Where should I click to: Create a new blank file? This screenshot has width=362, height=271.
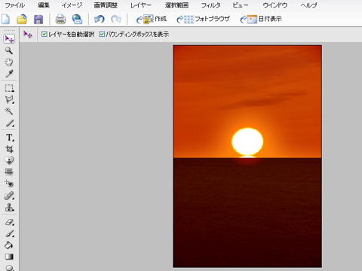(x=6, y=19)
